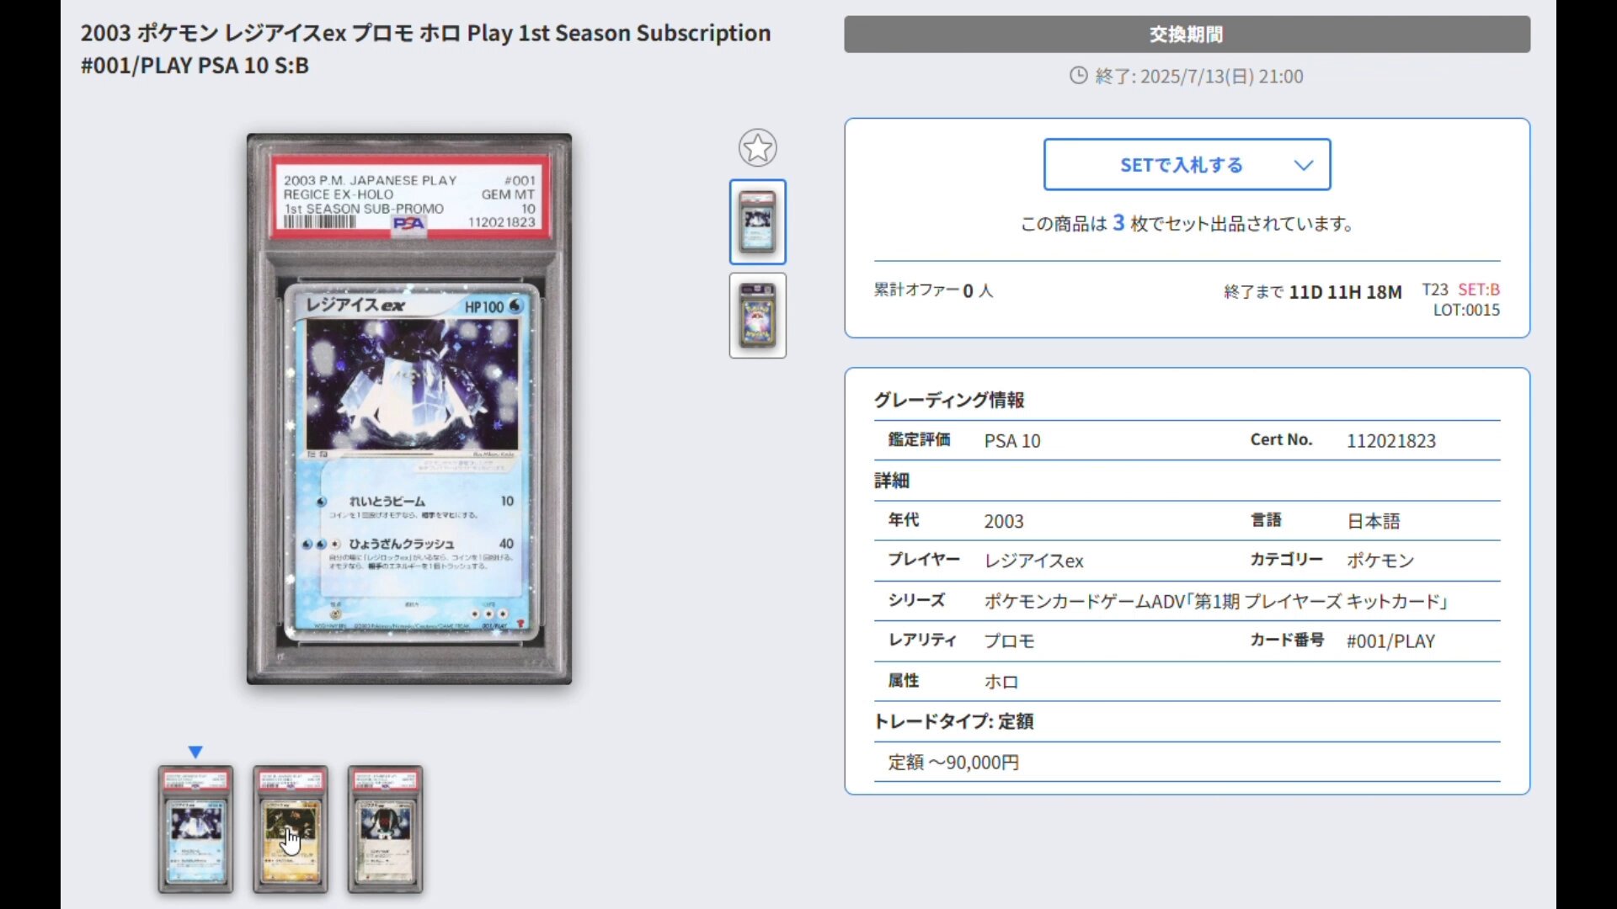Click the end date 終了: 2025/7/13(日) 21:00
This screenshot has width=1617, height=909.
(1199, 77)
